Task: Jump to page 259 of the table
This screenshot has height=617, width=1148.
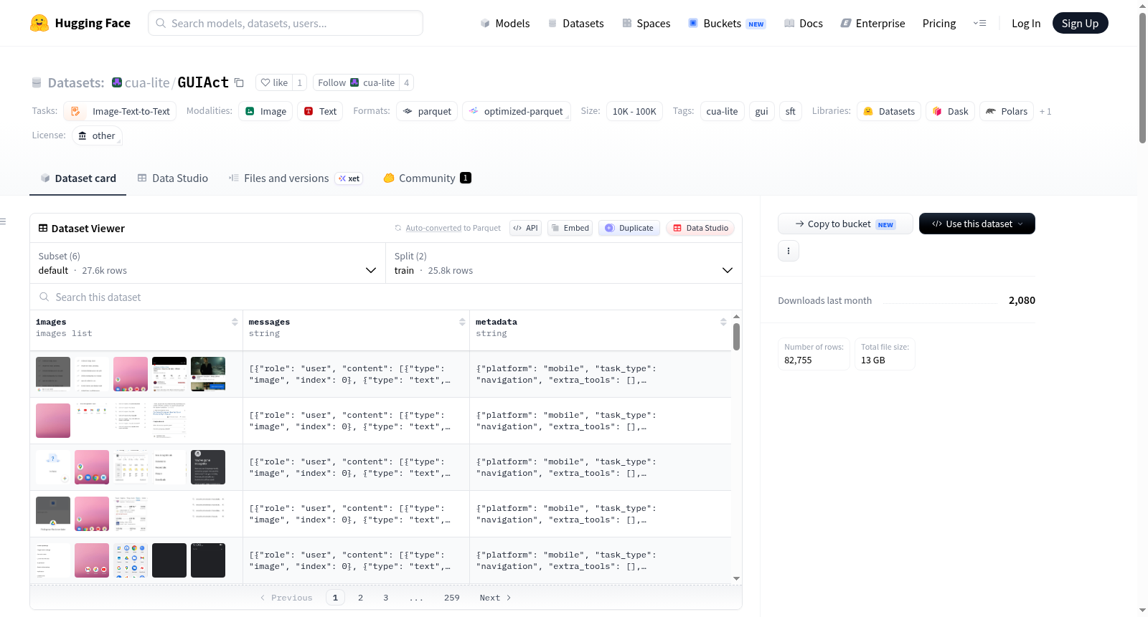Action: [451, 598]
